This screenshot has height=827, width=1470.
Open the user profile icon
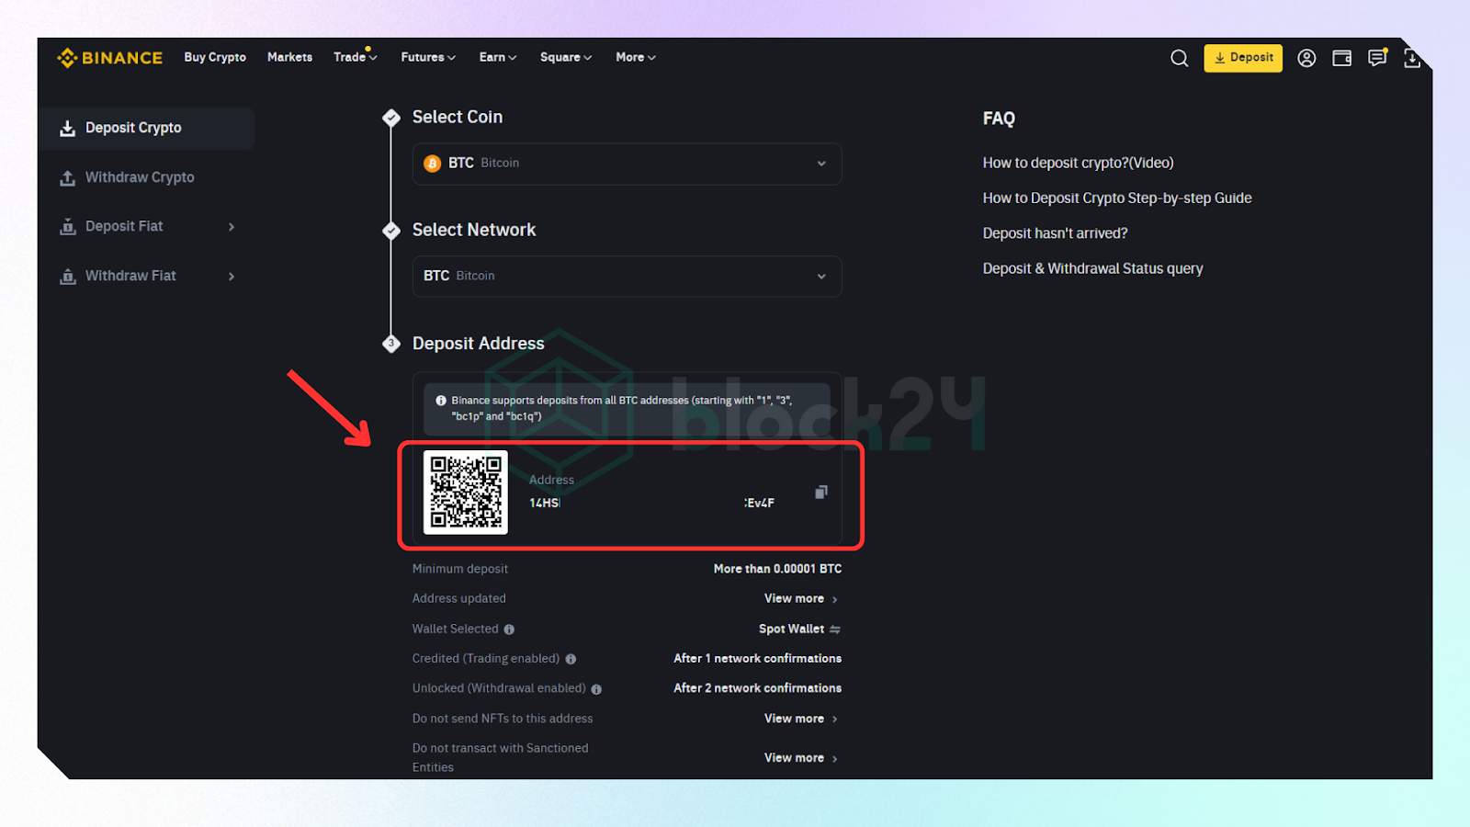pos(1306,58)
